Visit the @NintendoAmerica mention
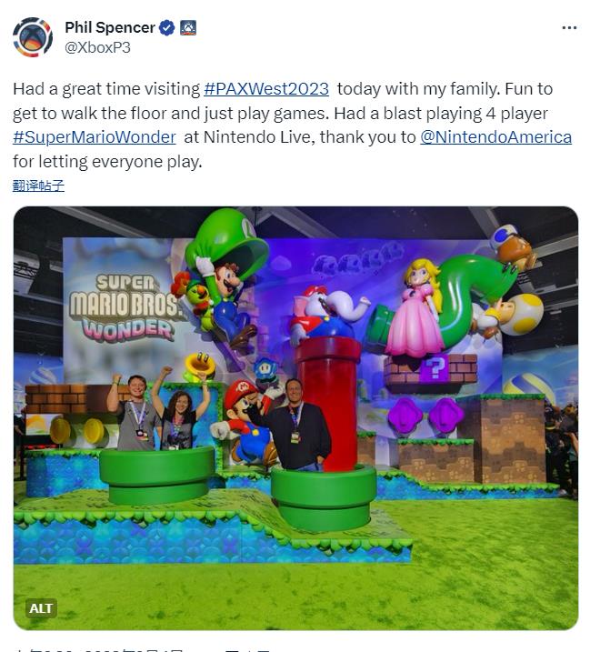This screenshot has height=652, width=590. tap(495, 137)
